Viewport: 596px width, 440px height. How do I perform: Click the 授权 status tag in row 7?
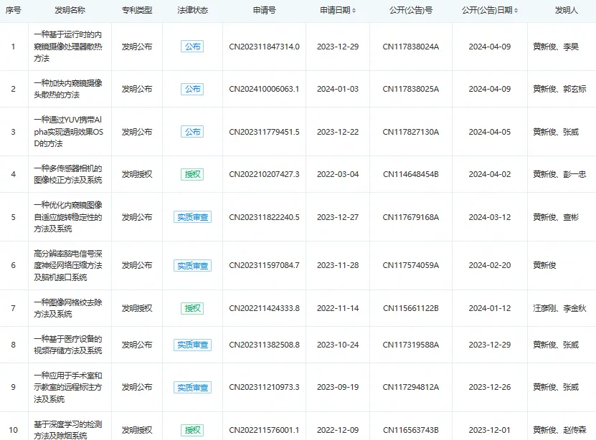click(x=192, y=308)
